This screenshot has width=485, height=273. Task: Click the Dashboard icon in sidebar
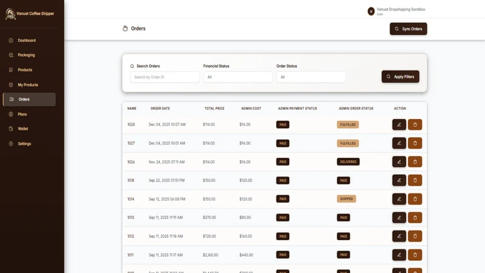coord(11,40)
